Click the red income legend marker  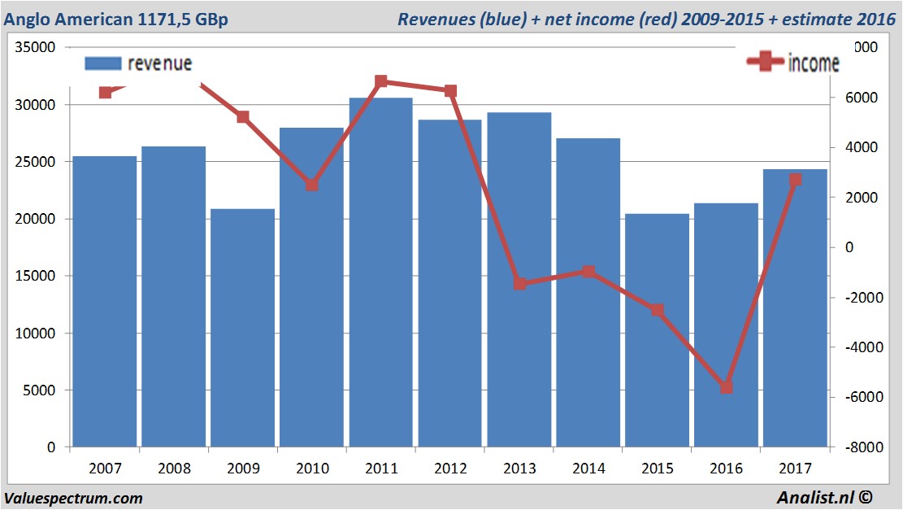tap(766, 63)
